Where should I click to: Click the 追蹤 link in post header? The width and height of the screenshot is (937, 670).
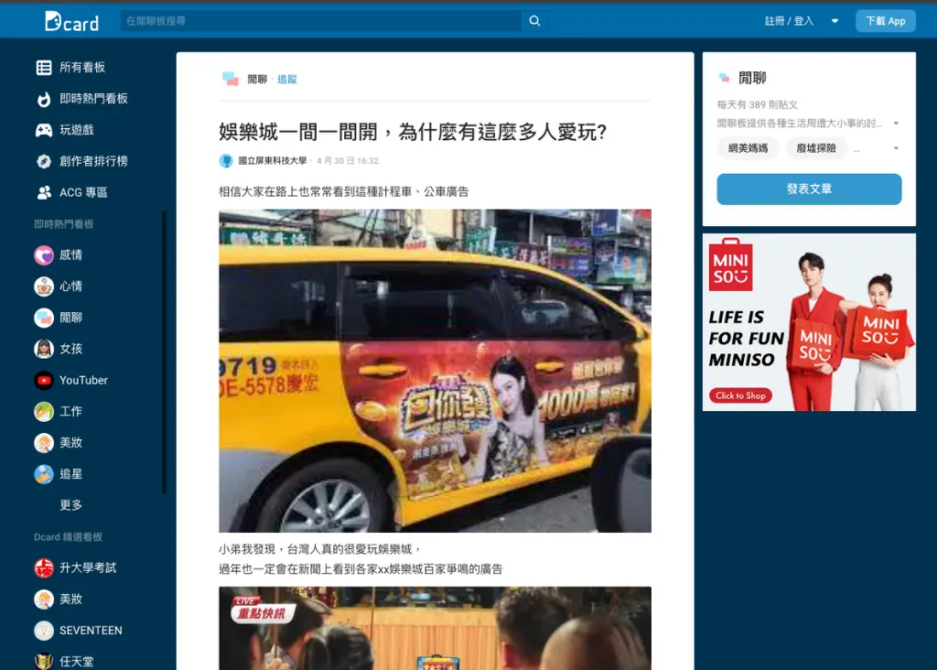point(286,79)
